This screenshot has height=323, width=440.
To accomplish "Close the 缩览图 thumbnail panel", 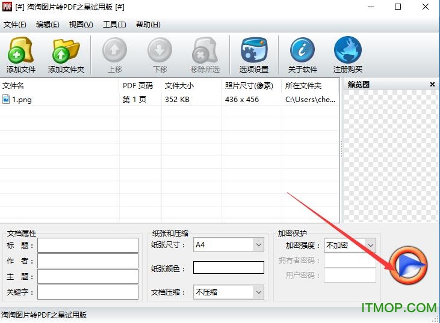I will click(x=432, y=85).
